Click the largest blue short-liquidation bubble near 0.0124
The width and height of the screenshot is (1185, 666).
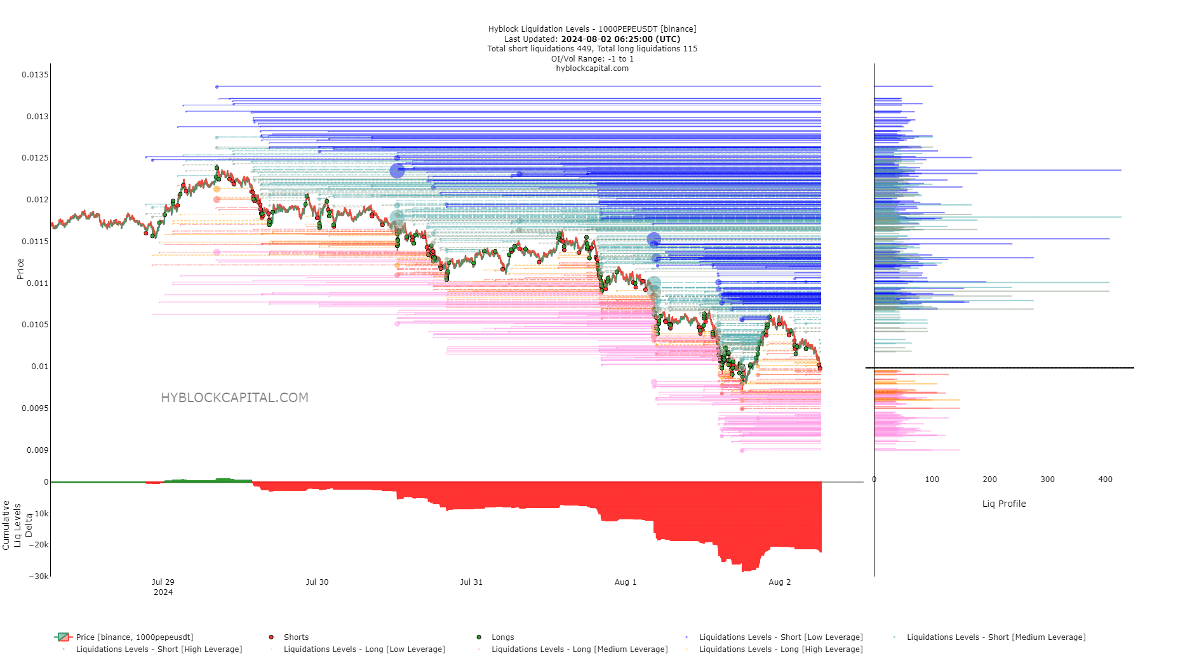(397, 171)
